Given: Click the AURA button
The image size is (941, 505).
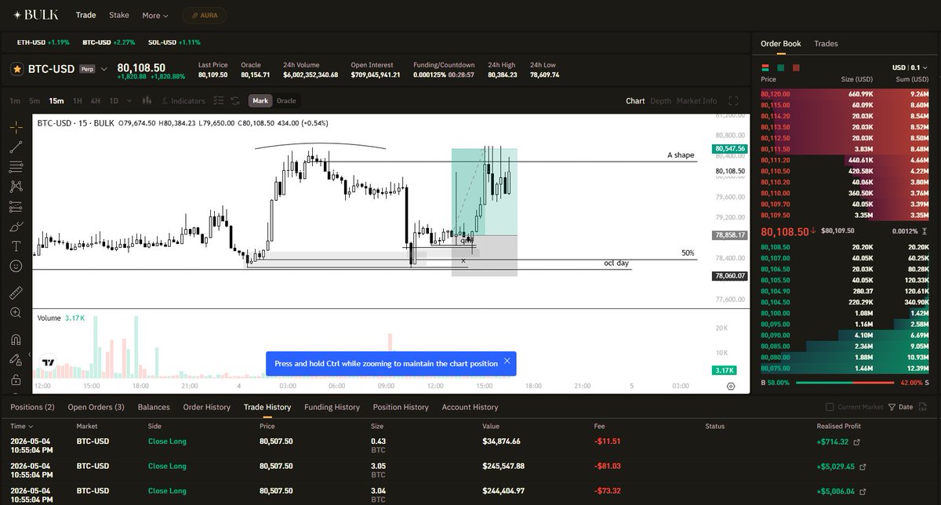Looking at the screenshot, I should pos(205,15).
